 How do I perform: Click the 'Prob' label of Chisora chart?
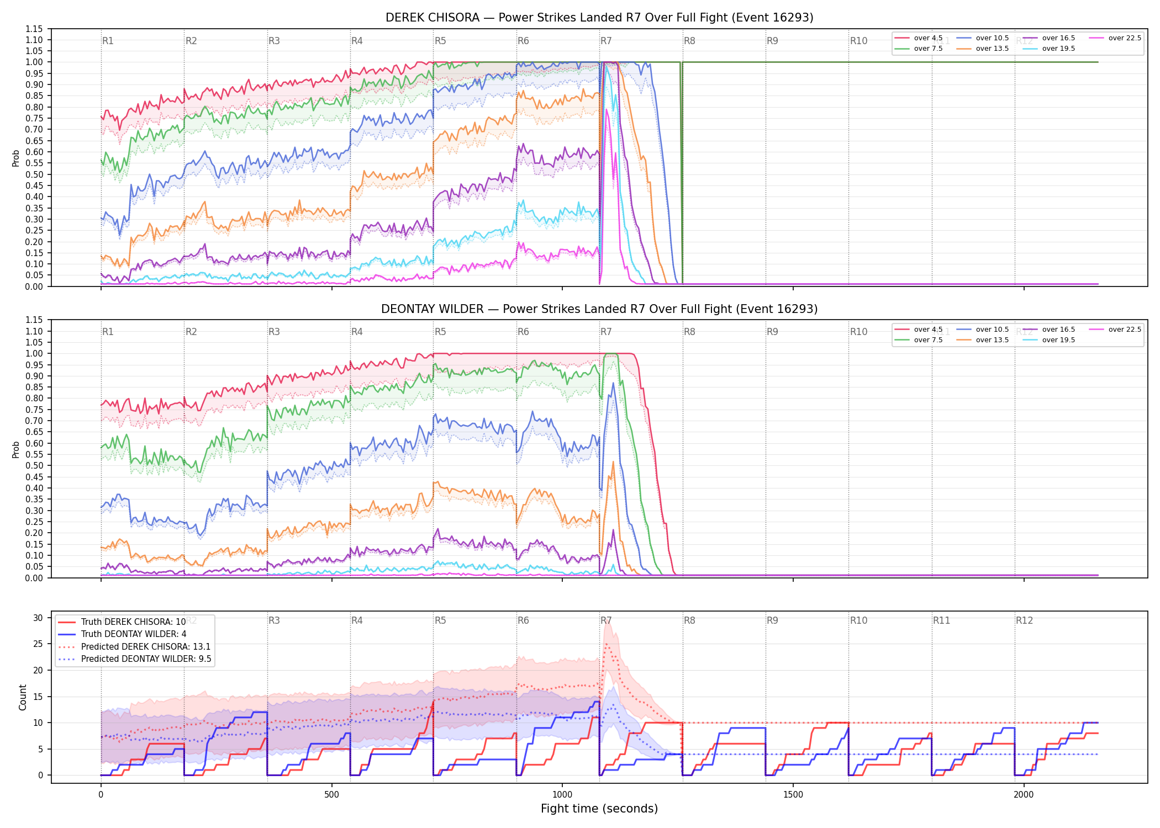16,158
